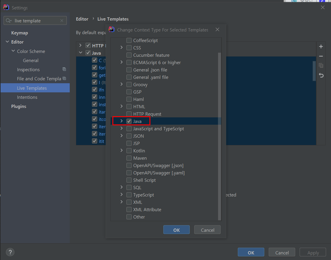Expand the CSS context node

pos(122,47)
